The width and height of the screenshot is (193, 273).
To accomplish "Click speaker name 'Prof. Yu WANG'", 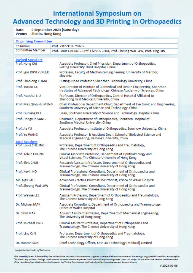I will coord(26,135).
